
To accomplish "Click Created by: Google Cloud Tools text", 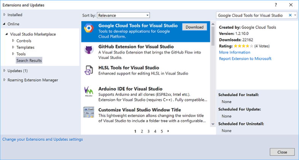I will (248, 27).
